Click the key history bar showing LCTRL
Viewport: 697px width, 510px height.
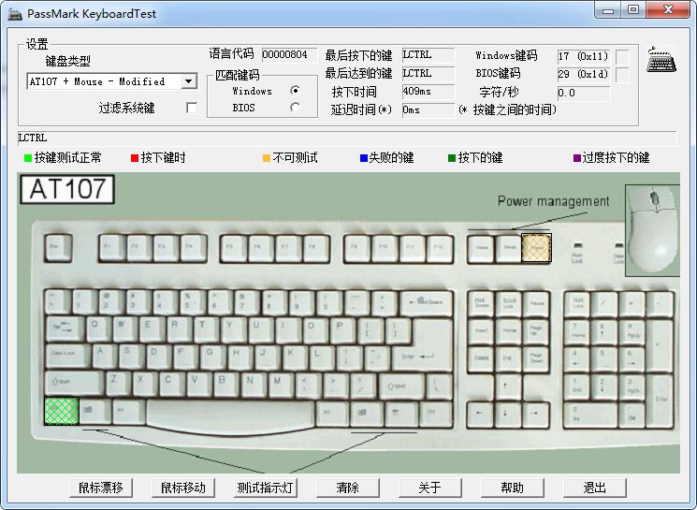347,138
